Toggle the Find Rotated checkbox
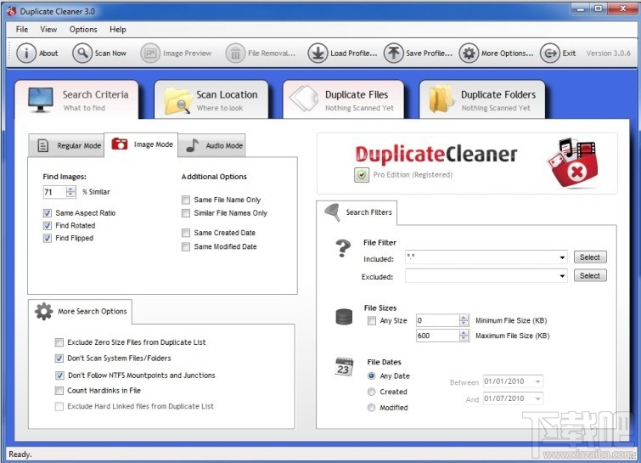The width and height of the screenshot is (641, 463). point(48,225)
